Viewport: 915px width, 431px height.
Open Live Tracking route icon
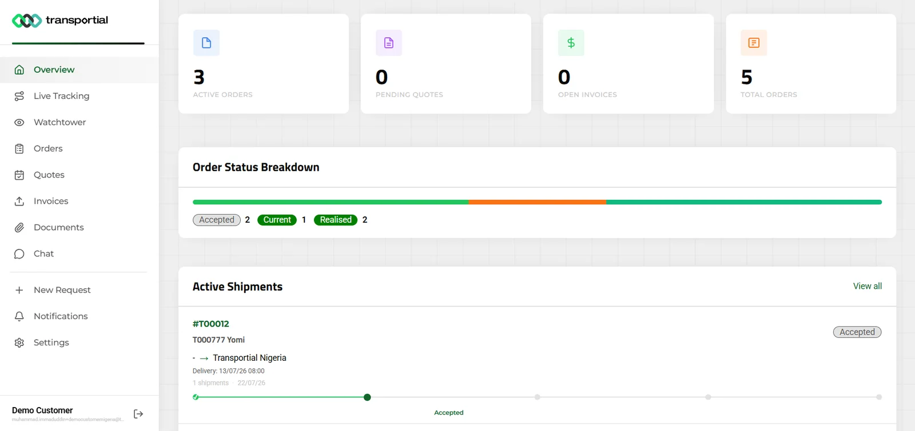[x=19, y=96]
